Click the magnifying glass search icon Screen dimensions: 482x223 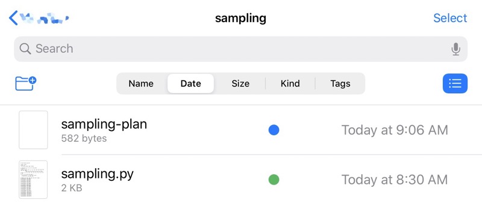click(x=25, y=49)
